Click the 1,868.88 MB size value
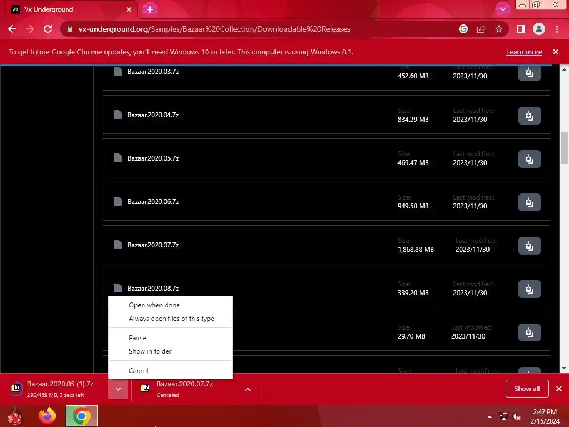This screenshot has height=427, width=569. point(416,250)
